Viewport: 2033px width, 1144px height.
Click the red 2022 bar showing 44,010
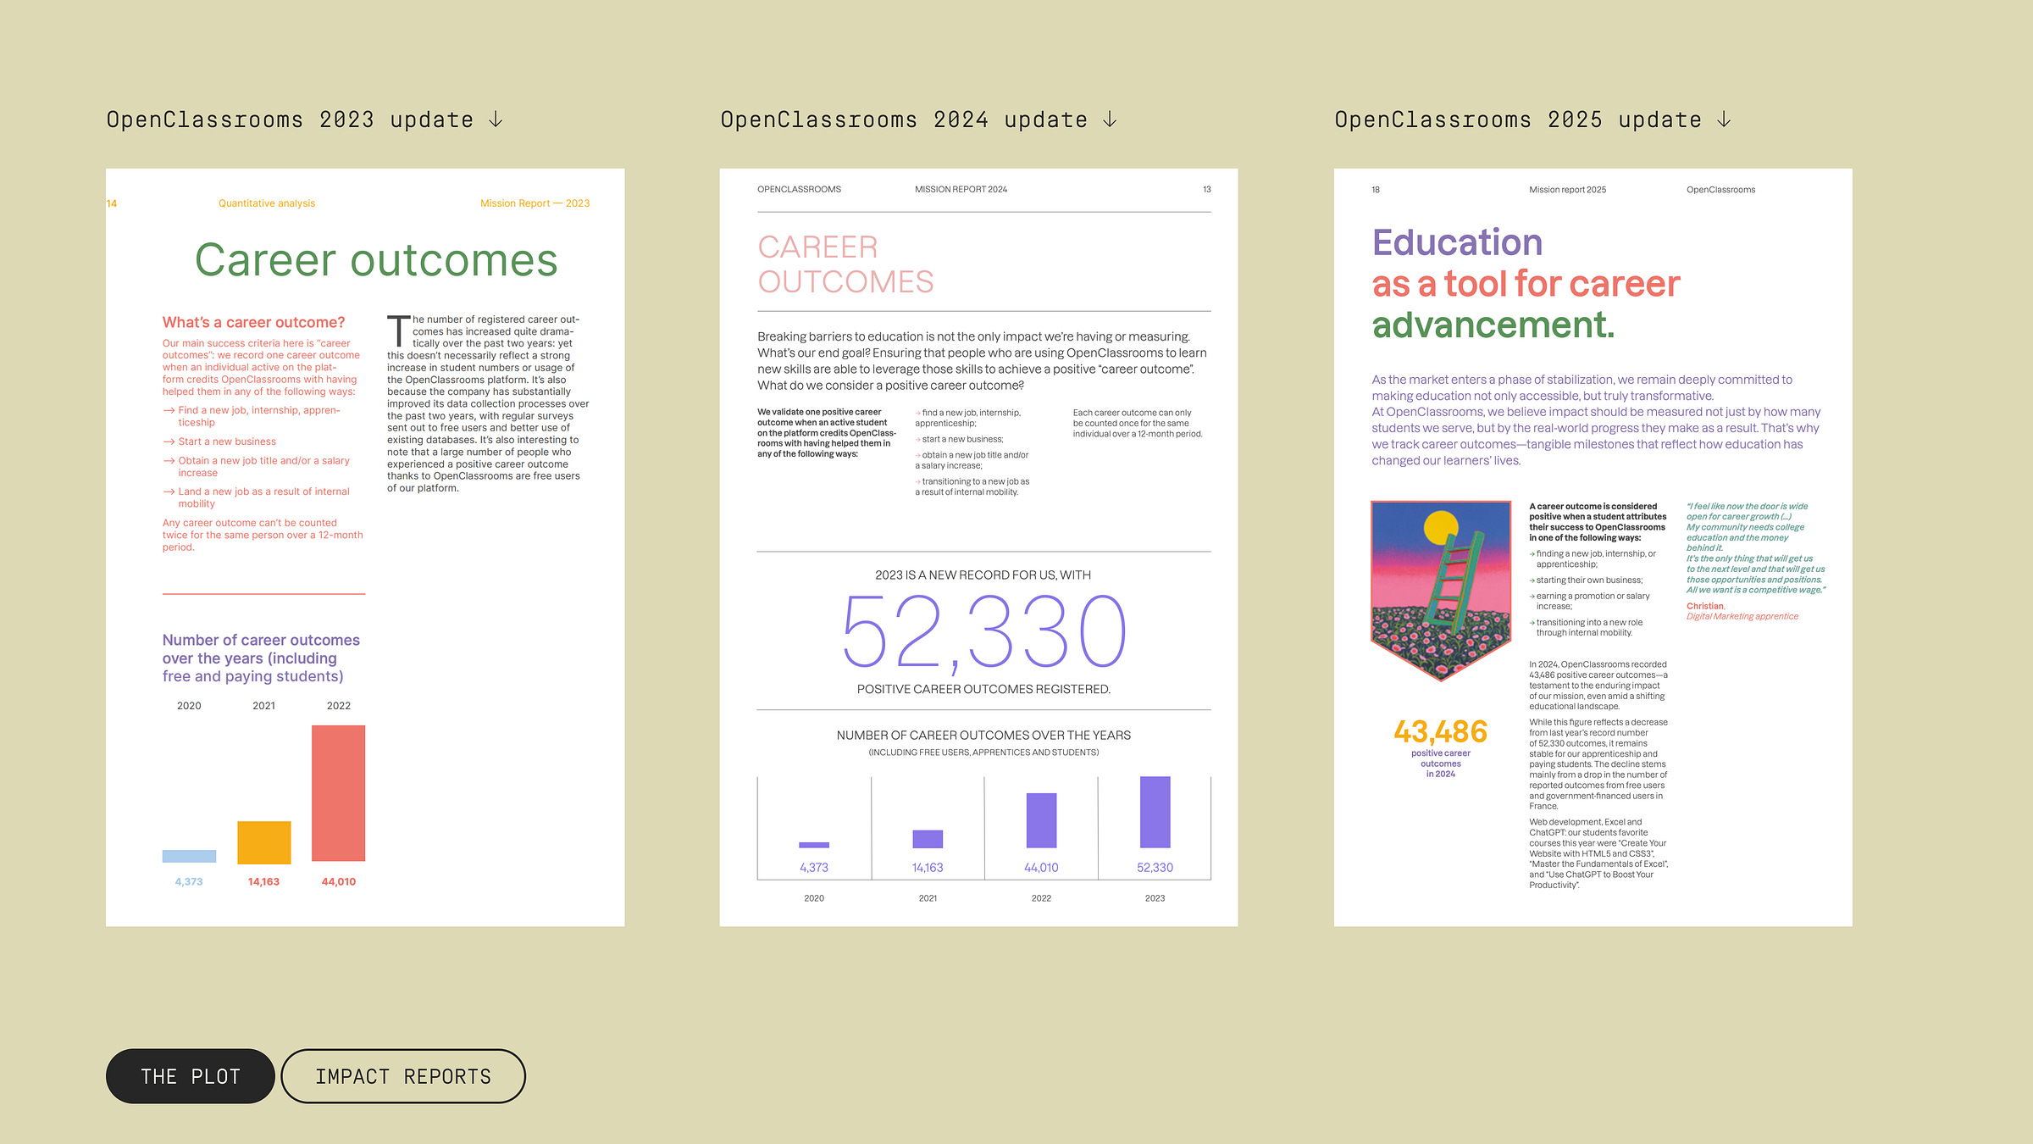click(338, 793)
